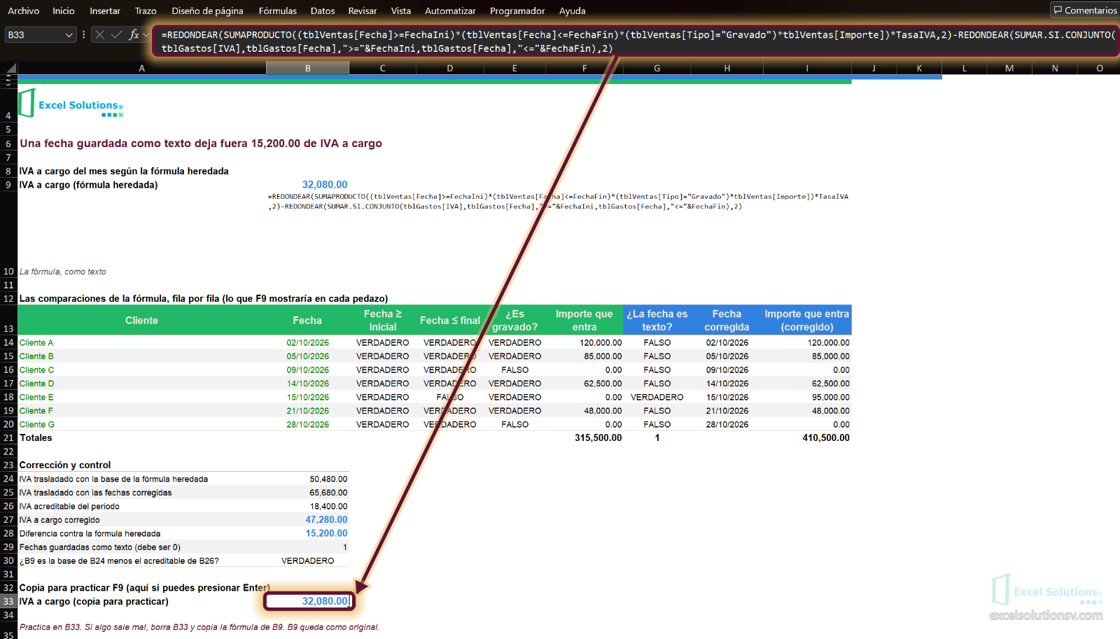
Task: Click the ¿Es gravado? column header
Action: (514, 321)
